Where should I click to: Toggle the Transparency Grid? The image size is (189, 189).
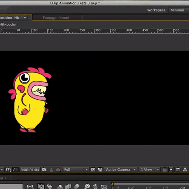(x=100, y=170)
